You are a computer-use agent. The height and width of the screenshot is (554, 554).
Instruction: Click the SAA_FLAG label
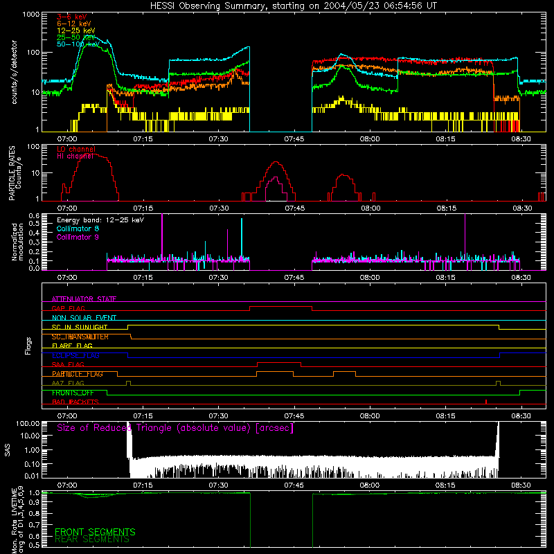68,365
